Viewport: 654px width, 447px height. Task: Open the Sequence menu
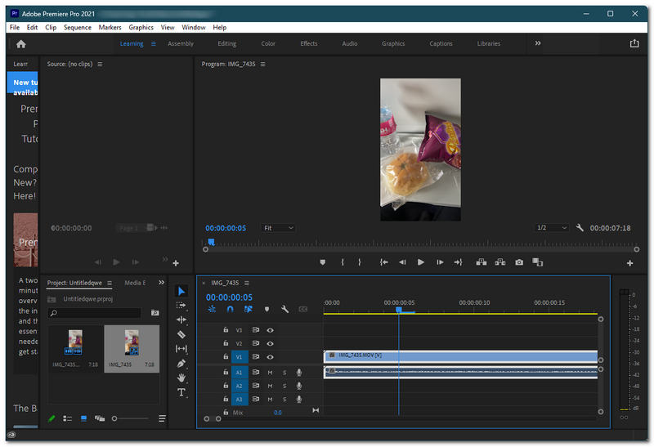point(78,28)
